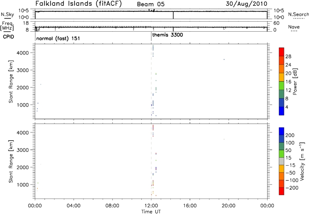Click the 'Slant Range [km]' label of the velocity panel
This screenshot has height=214, width=309.
pyautogui.click(x=11, y=161)
